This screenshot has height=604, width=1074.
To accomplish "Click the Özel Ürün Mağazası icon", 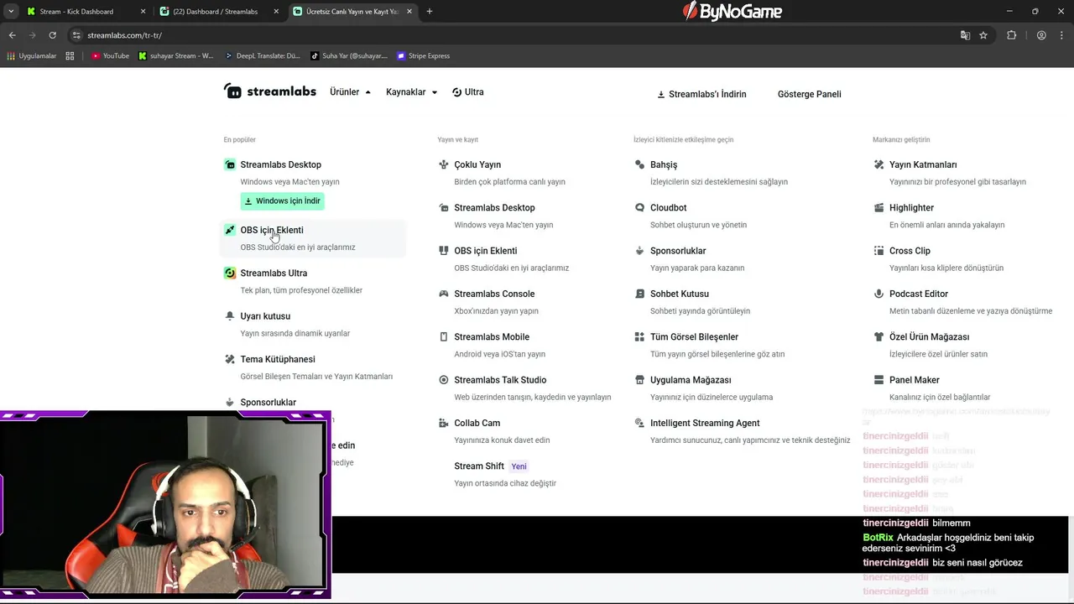I will click(878, 337).
